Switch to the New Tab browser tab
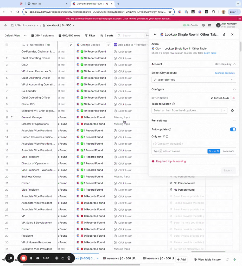Image resolution: width=242 pixels, height=266 pixels. point(43,4)
